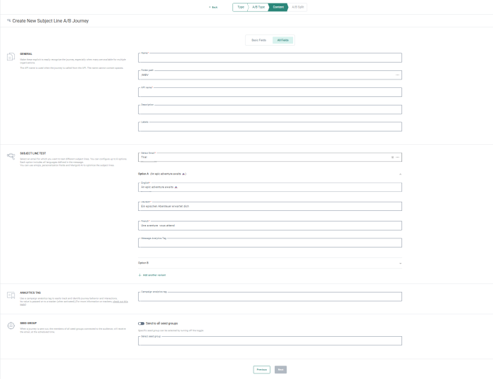
Task: Click the journey icon beside the page title
Action: click(x=8, y=21)
